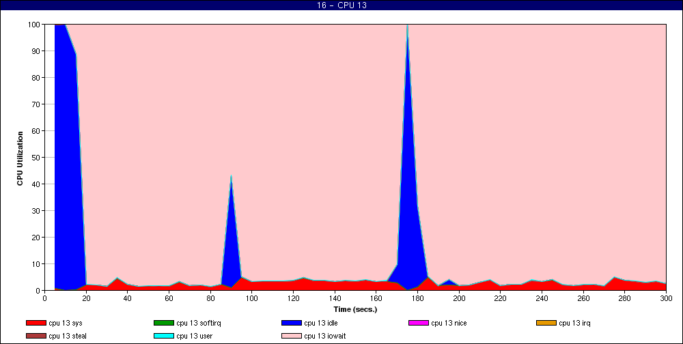The width and height of the screenshot is (683, 344).
Task: Click the x-axis tick label 200
Action: tap(459, 298)
